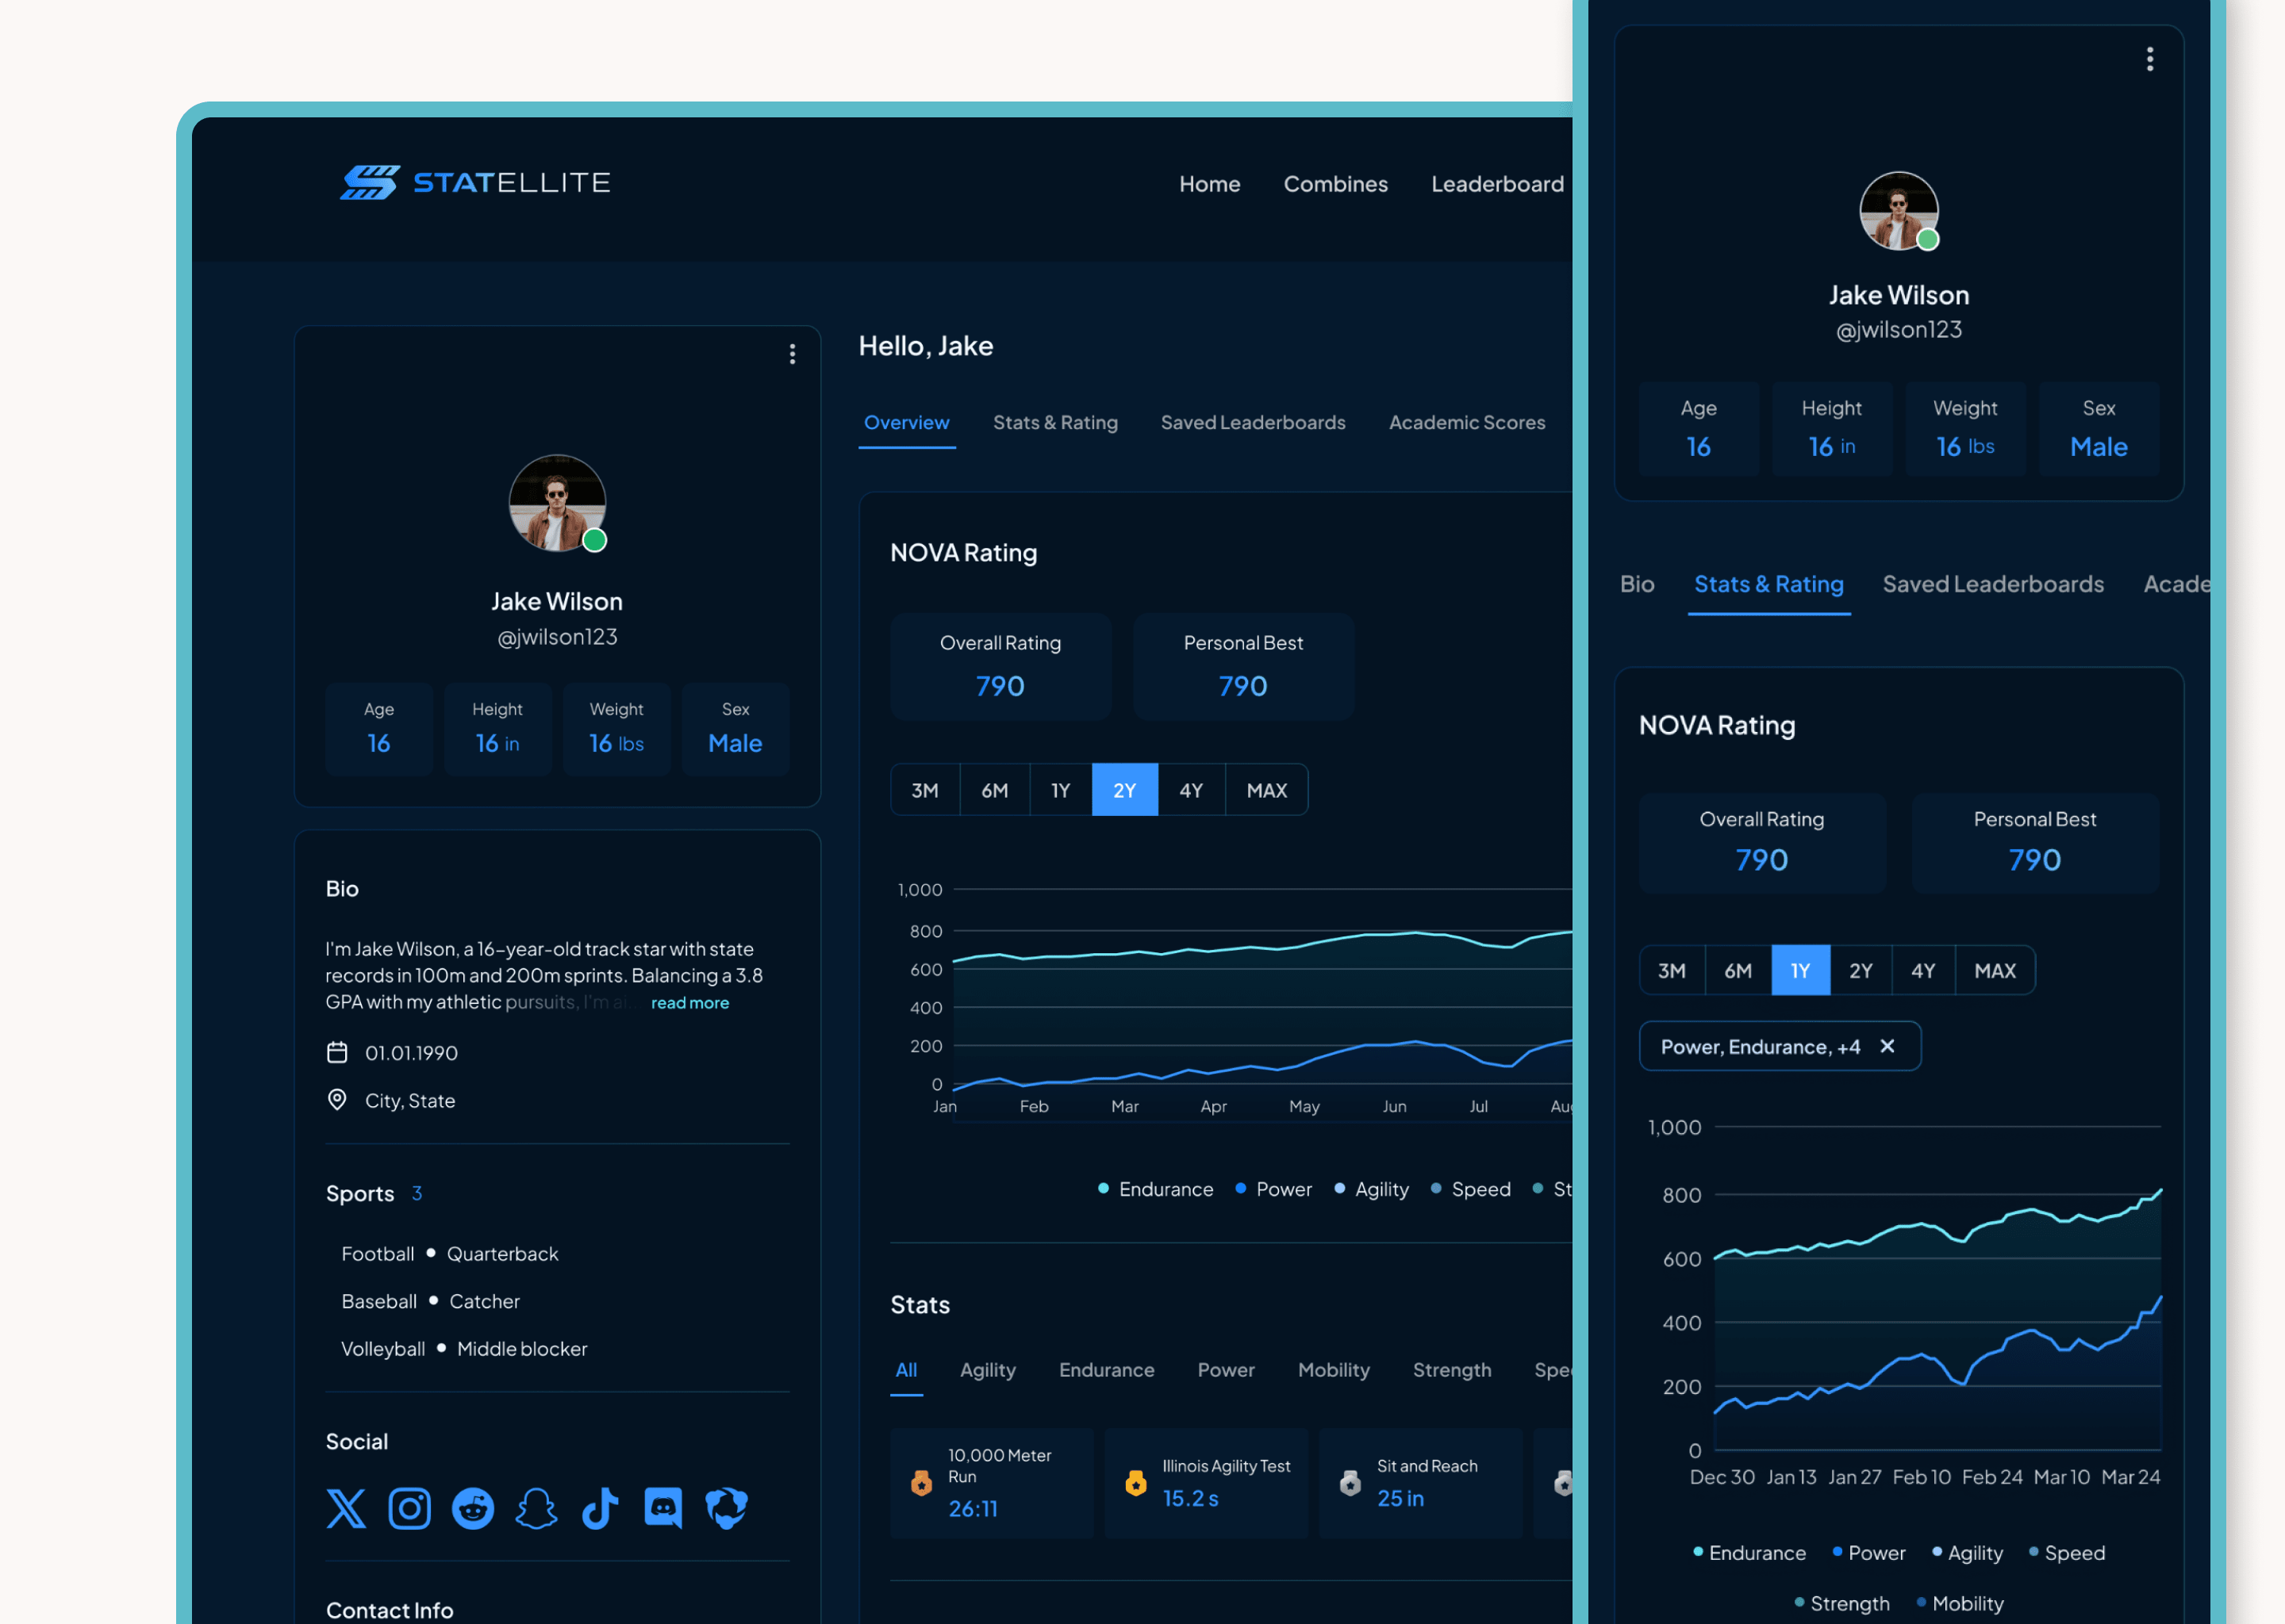Image resolution: width=2285 pixels, height=1624 pixels.
Task: Select the 2Y range in desktop chart
Action: pyautogui.click(x=1124, y=790)
